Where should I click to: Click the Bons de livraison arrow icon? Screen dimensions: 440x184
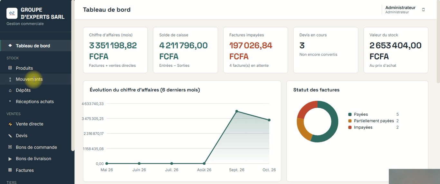10,159
